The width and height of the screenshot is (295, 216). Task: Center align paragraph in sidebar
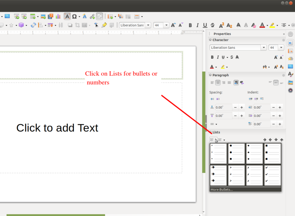[x=218, y=83]
